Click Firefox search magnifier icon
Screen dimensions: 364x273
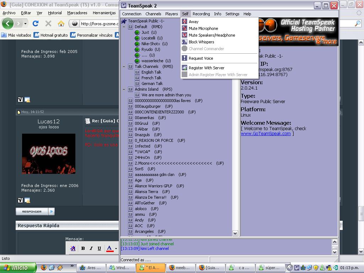(x=358, y=23)
